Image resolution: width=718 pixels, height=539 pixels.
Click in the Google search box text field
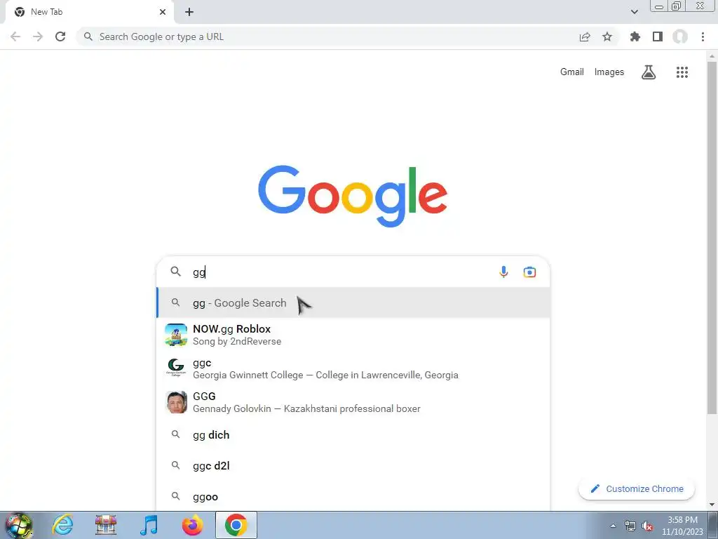[341, 272]
